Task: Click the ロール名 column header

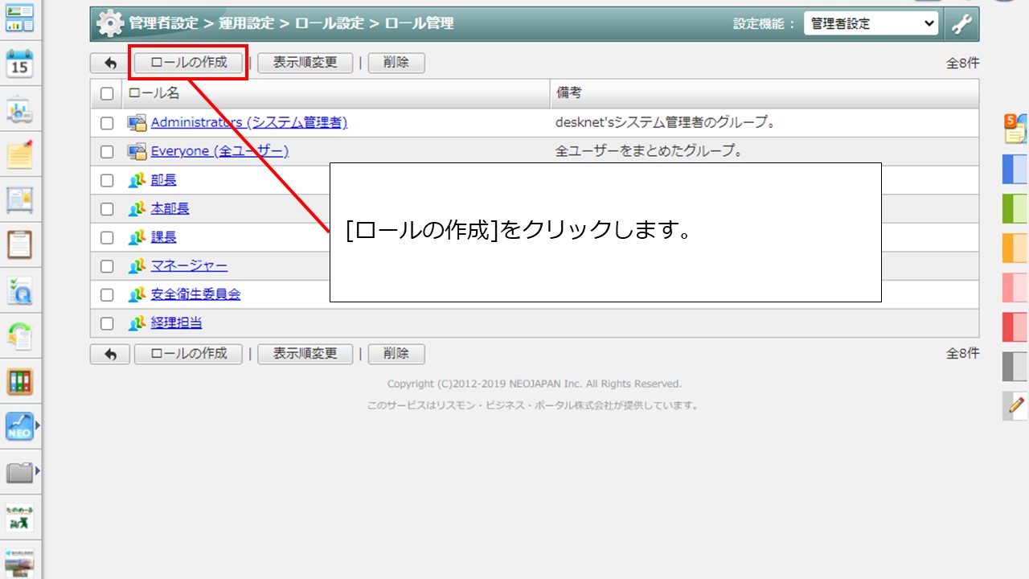Action: click(154, 93)
